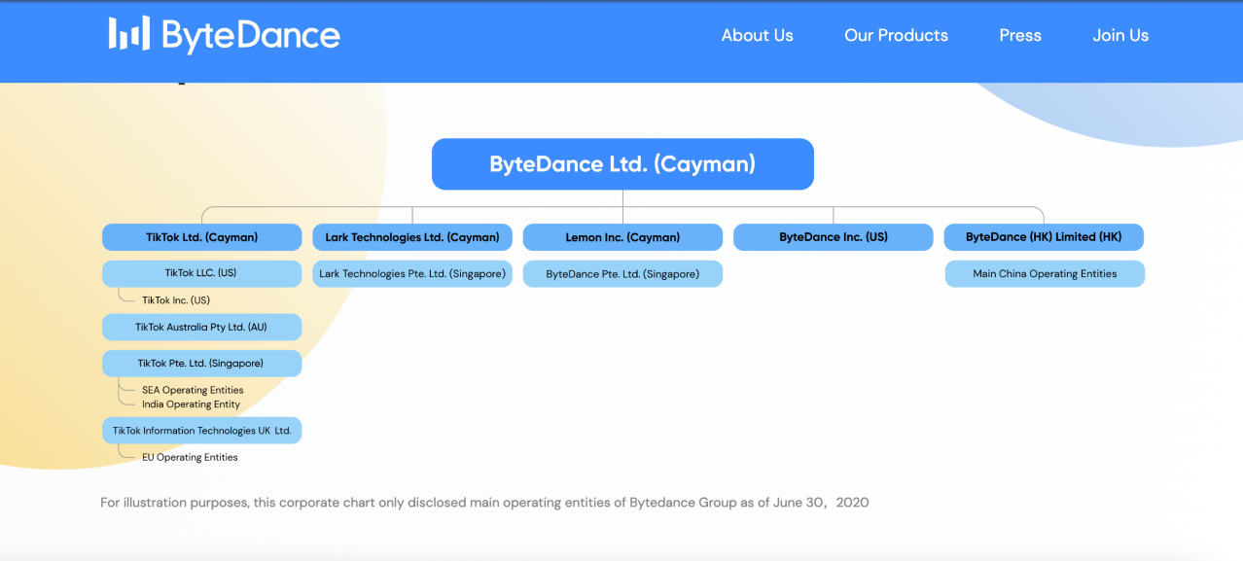Click the Lemon Inc. (Cayman) node
Image resolution: width=1243 pixels, height=561 pixels.
(622, 237)
